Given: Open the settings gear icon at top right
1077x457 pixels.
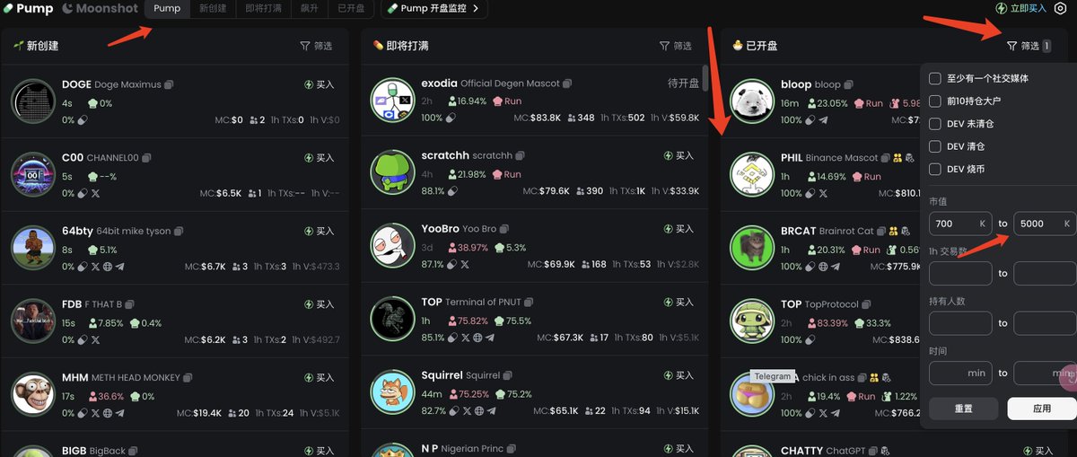Looking at the screenshot, I should [1061, 8].
